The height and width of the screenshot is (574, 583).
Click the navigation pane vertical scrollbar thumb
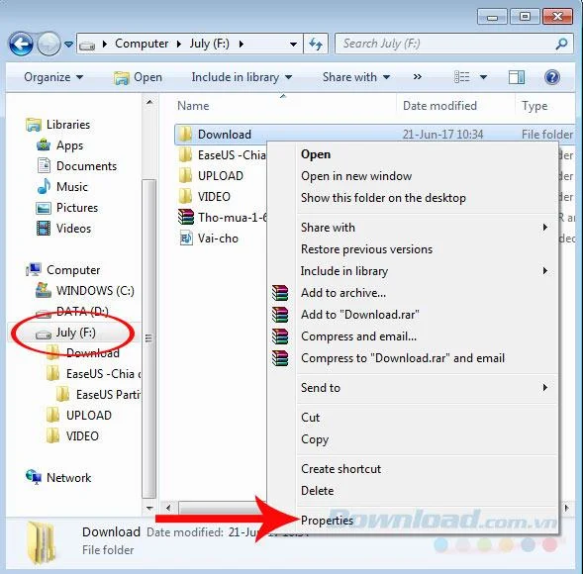point(149,338)
